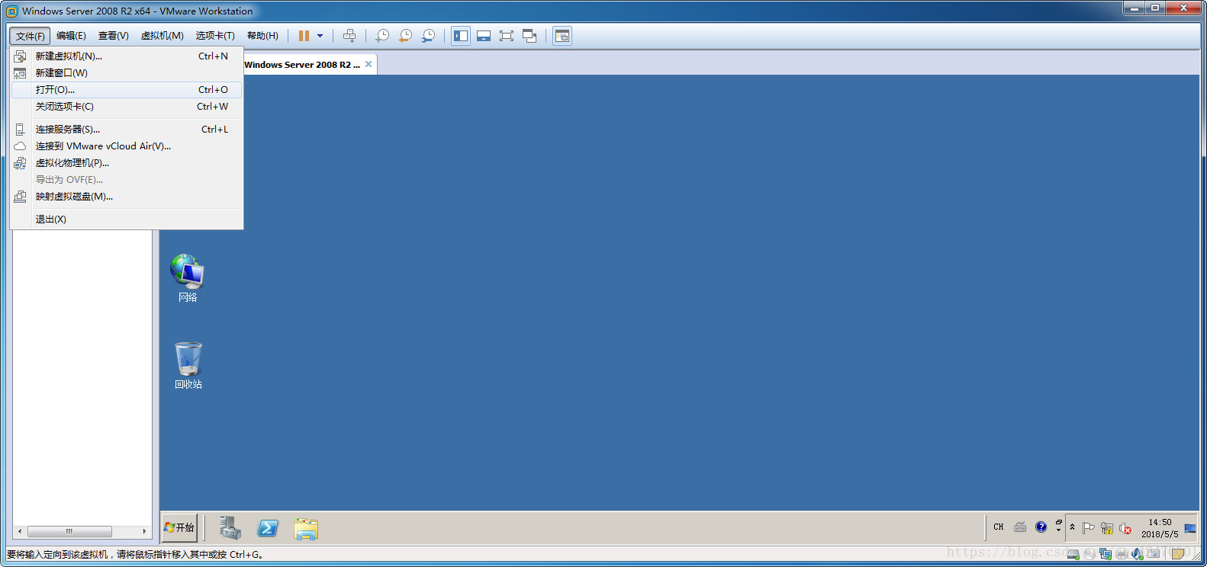The width and height of the screenshot is (1207, 567).
Task: Launch Server Manager from guest taskbar
Action: (x=230, y=527)
